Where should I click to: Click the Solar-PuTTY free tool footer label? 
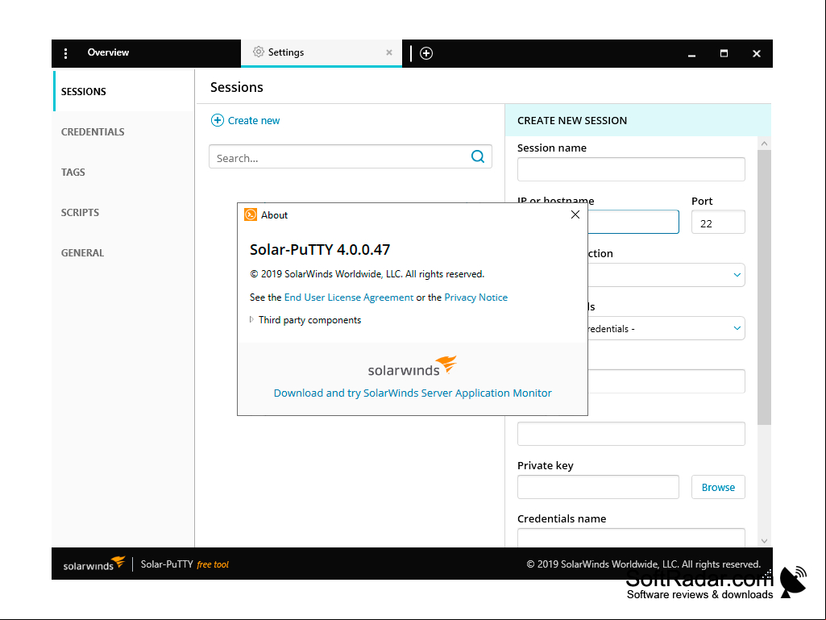coord(185,564)
